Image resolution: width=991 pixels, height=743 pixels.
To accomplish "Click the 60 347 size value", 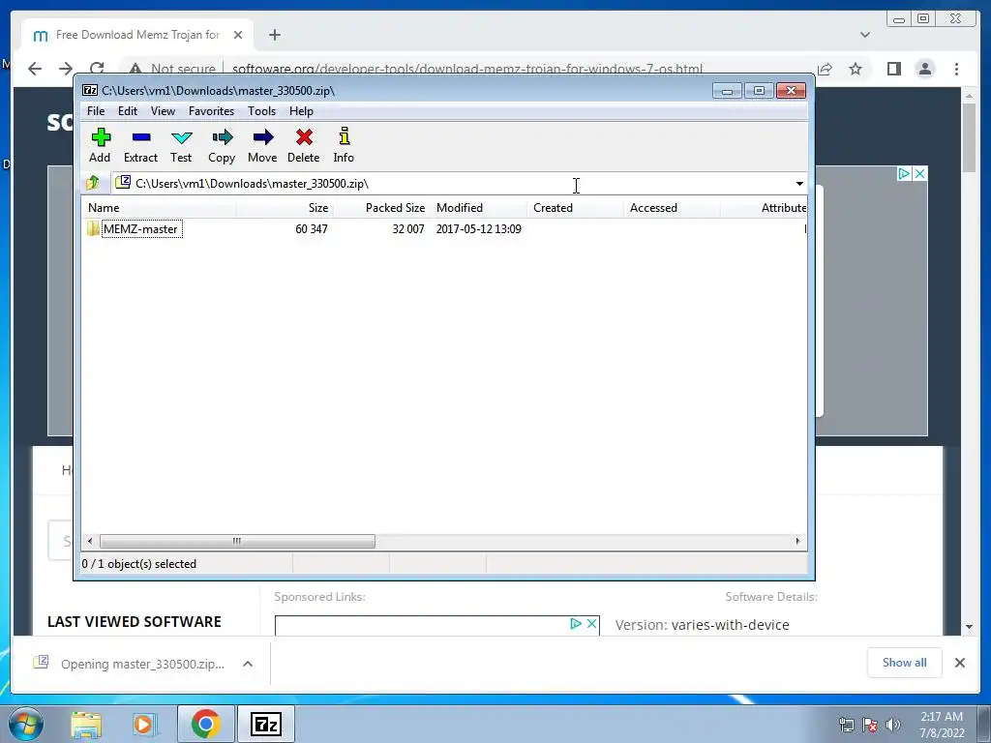I will 311,228.
